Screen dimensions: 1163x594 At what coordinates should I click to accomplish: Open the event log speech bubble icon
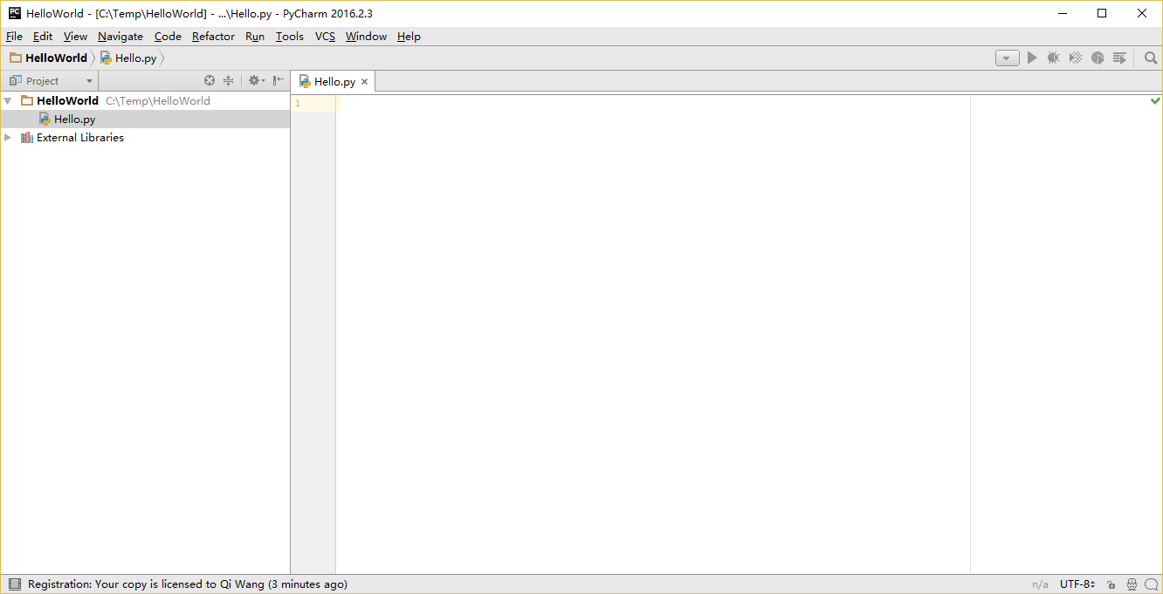(1152, 584)
